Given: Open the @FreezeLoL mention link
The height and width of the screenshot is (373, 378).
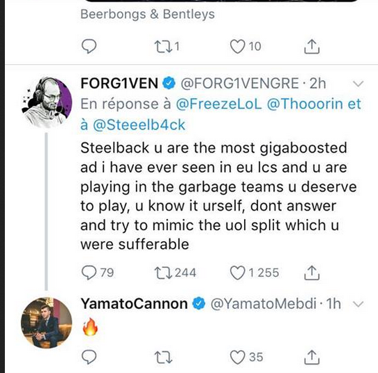Looking at the screenshot, I should point(219,104).
